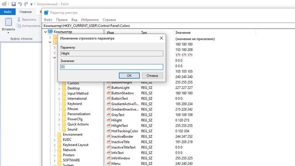Image resolution: width=295 pixels, height=166 pixels.
Task: Click the Undo icon in Paint toolbar
Action: pos(20,4)
